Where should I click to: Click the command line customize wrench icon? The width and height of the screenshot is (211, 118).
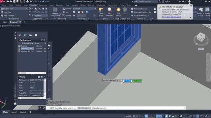click(x=44, y=108)
